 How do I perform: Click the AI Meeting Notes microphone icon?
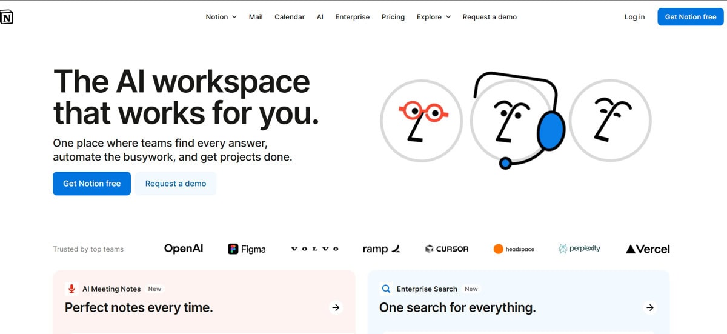71,289
